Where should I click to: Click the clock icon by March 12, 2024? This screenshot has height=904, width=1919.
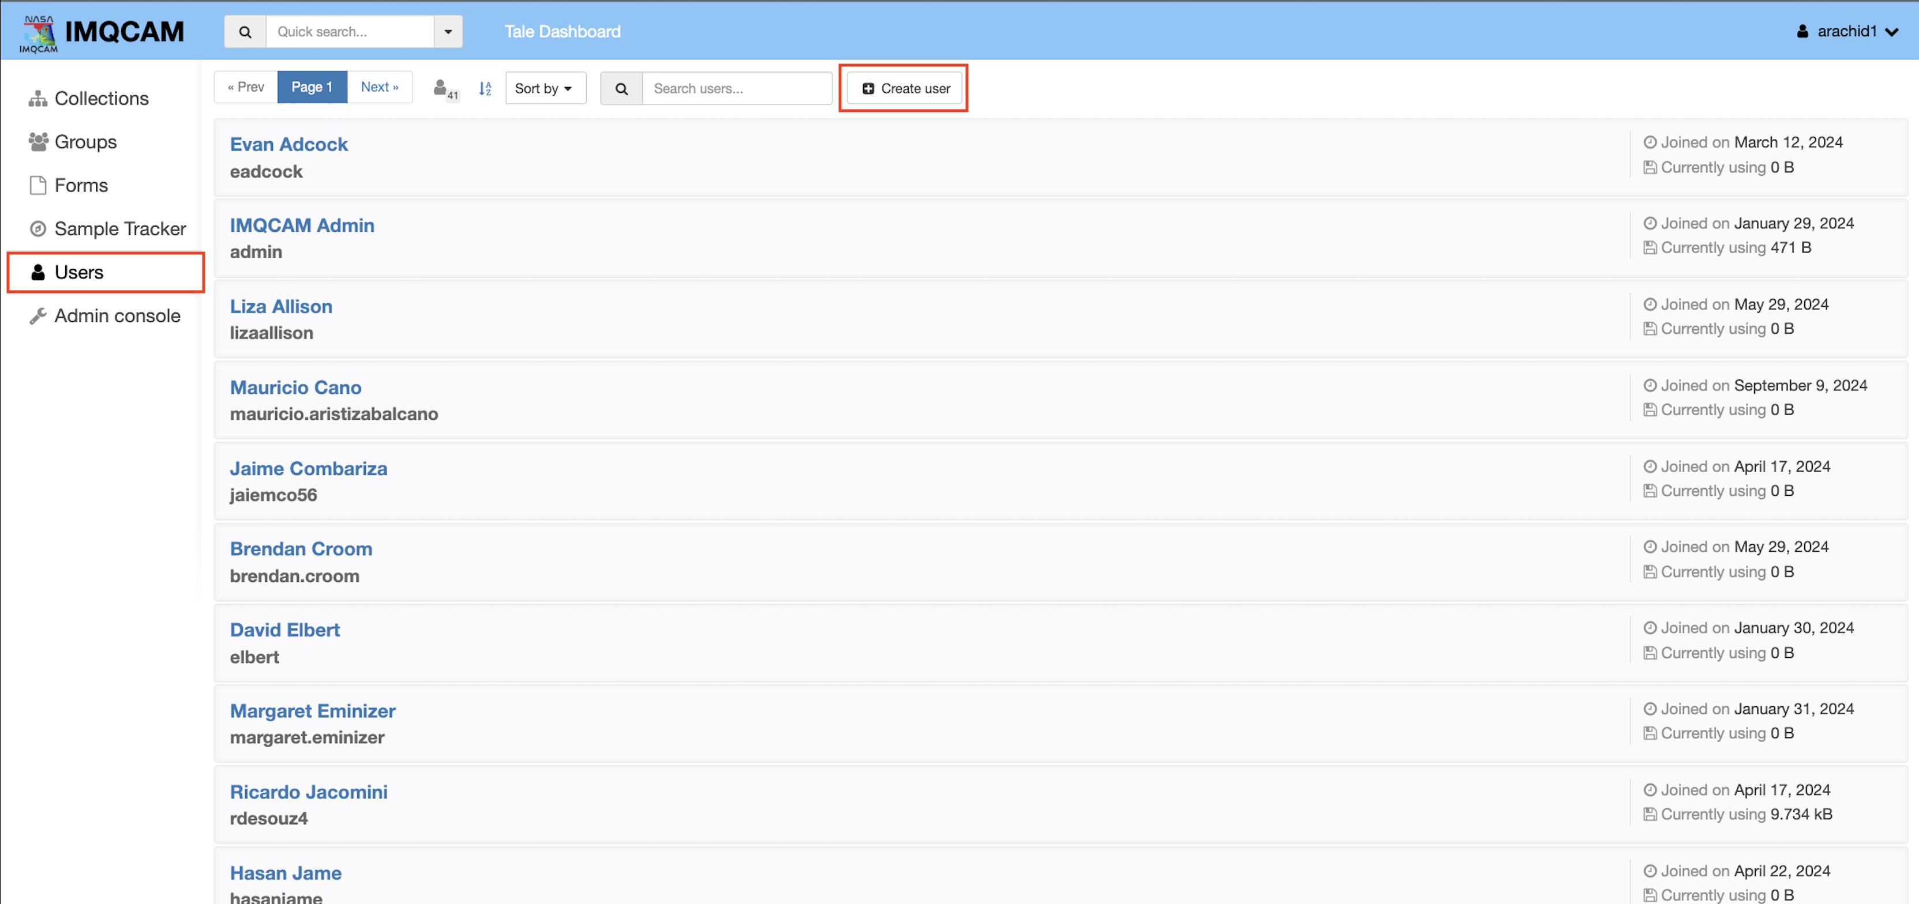pos(1650,142)
